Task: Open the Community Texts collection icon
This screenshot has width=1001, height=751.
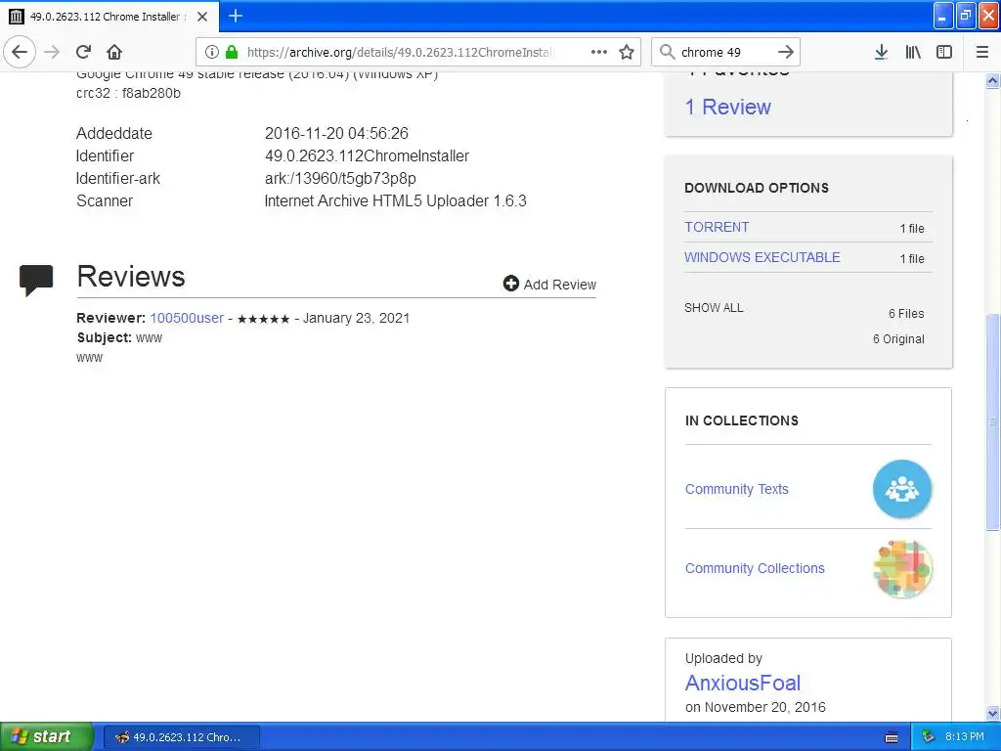Action: [902, 489]
